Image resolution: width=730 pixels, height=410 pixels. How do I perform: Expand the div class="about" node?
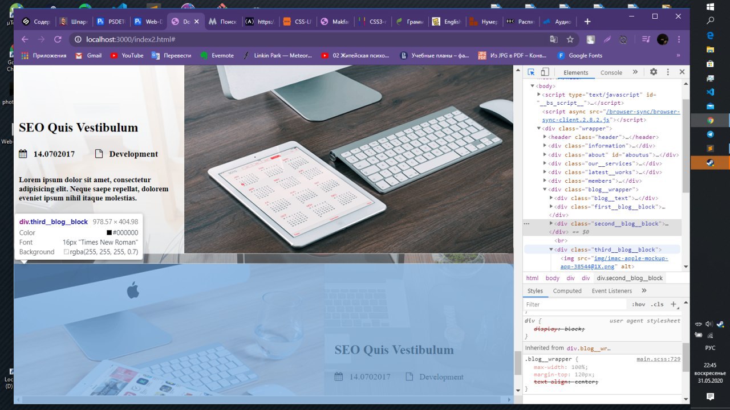[545, 155]
